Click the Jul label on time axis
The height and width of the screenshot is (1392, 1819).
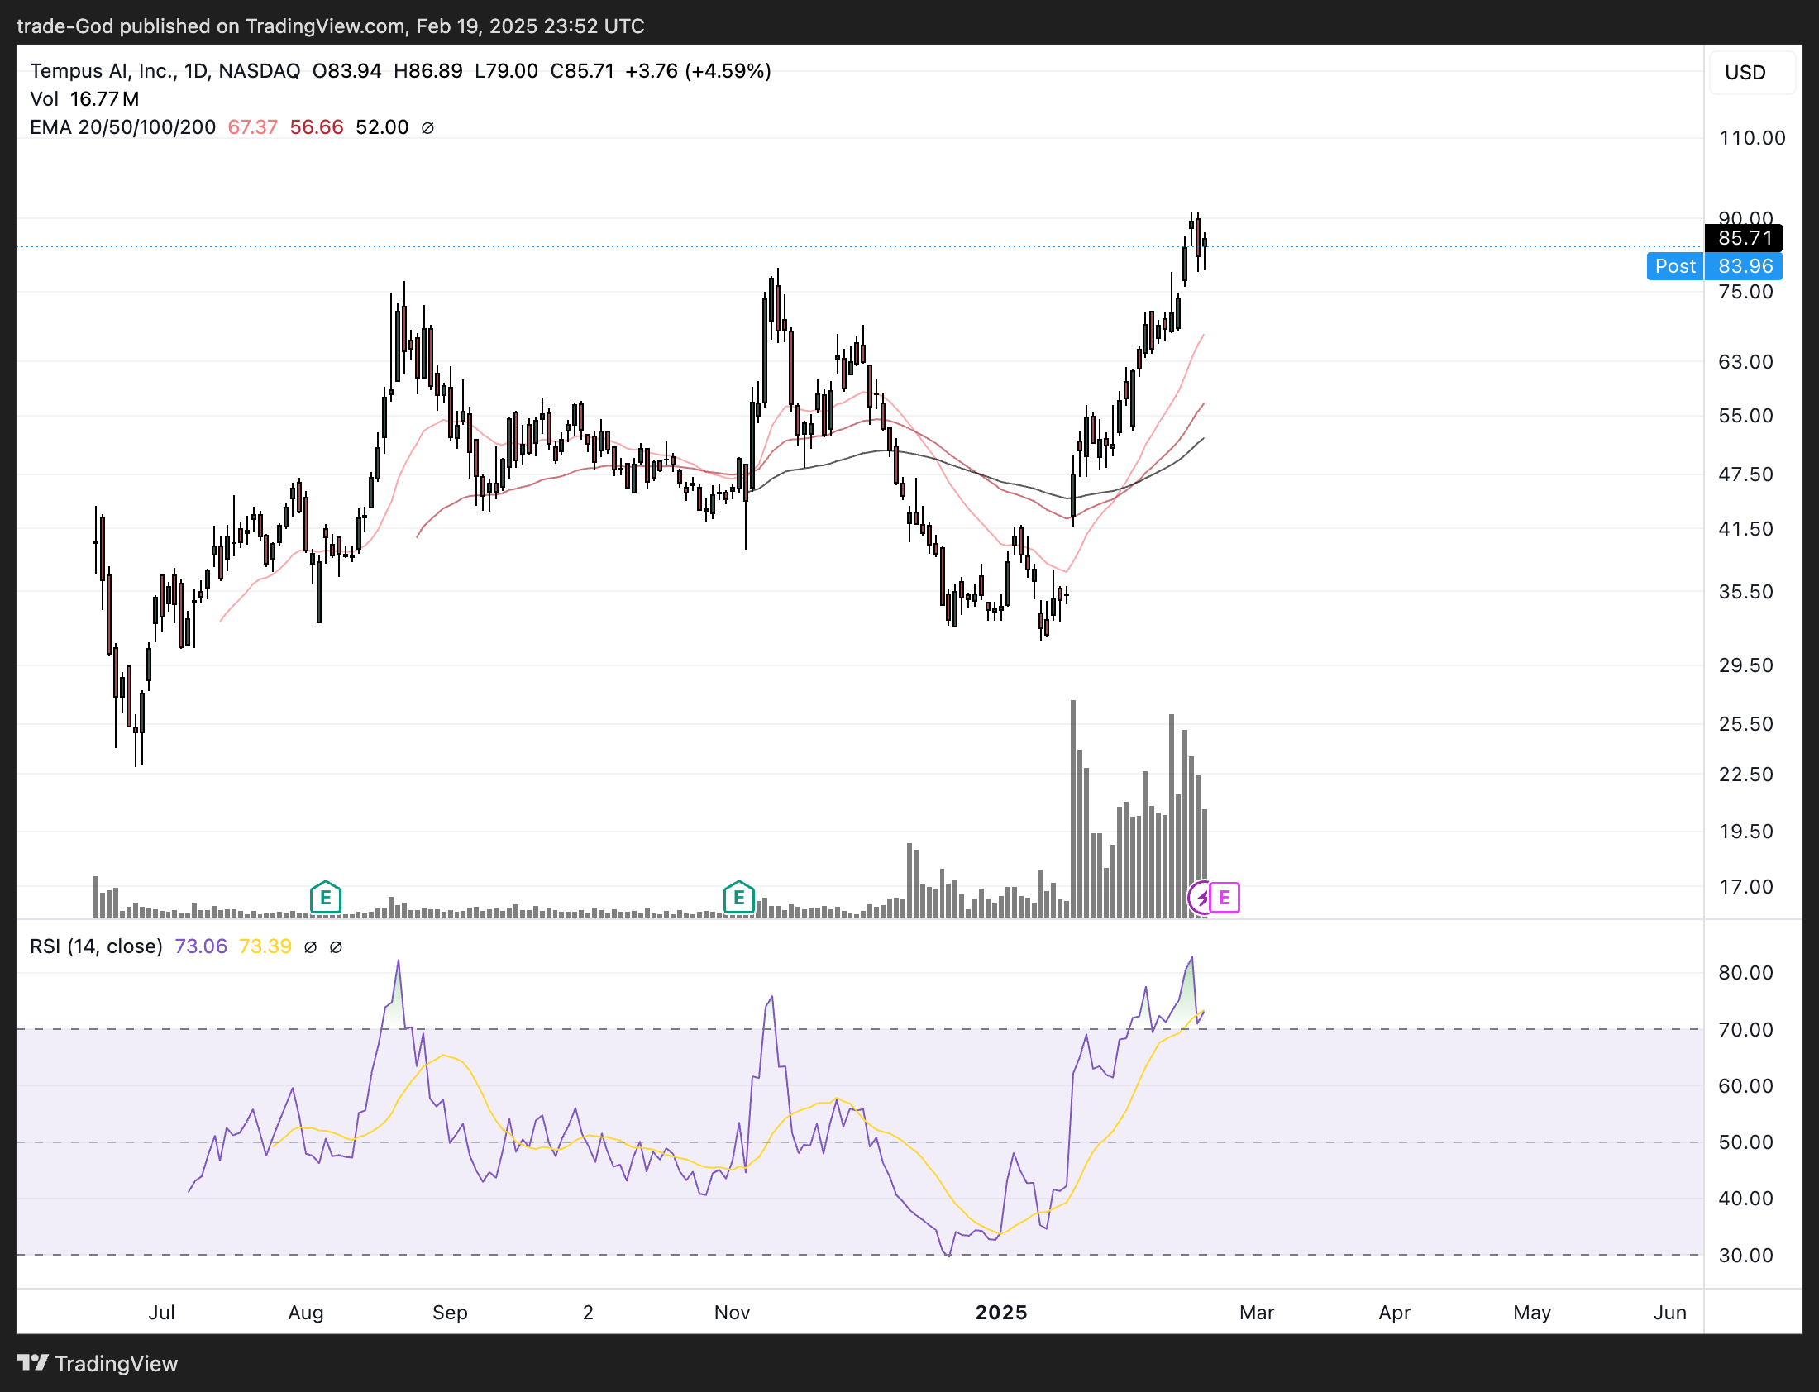tap(161, 1313)
